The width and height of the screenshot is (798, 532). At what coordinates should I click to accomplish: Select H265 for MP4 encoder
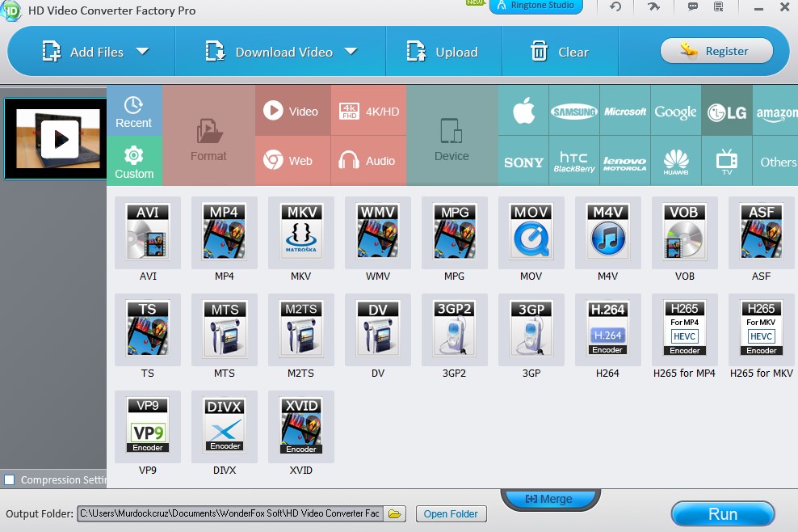point(684,330)
